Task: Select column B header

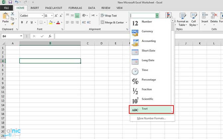Action: [50, 43]
